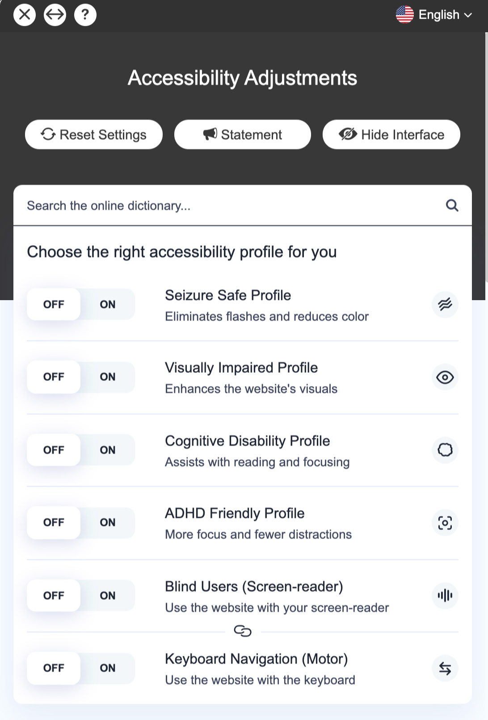Image resolution: width=488 pixels, height=720 pixels.
Task: Set Blind Users screen-reader profile to OFF
Action: (x=54, y=595)
